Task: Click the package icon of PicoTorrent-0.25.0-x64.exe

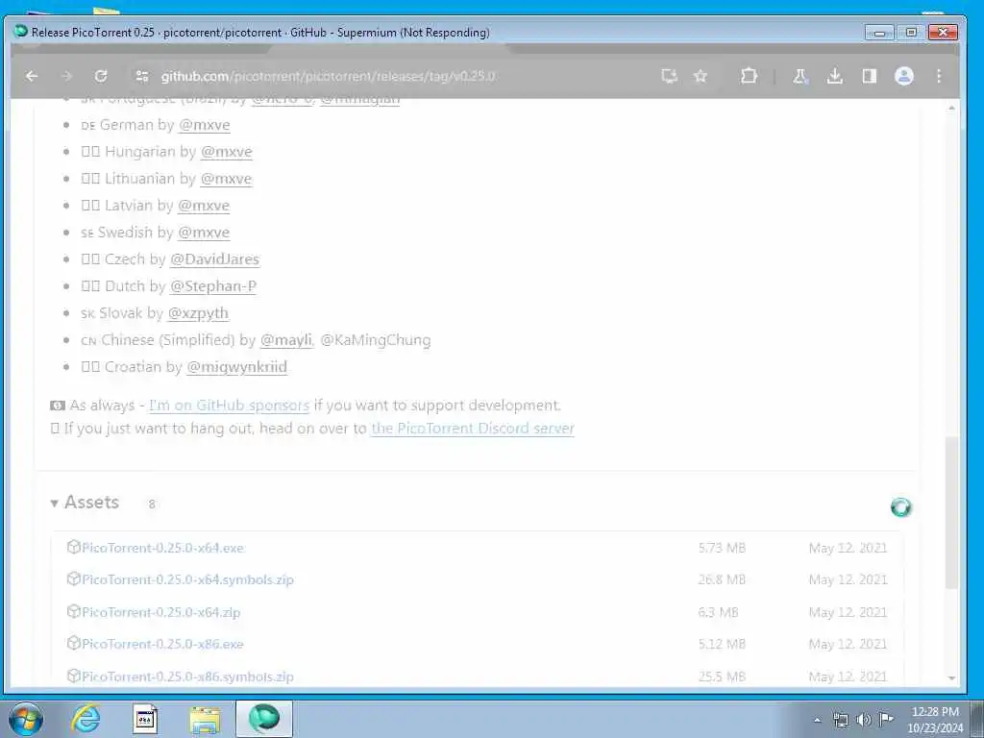Action: tap(73, 547)
